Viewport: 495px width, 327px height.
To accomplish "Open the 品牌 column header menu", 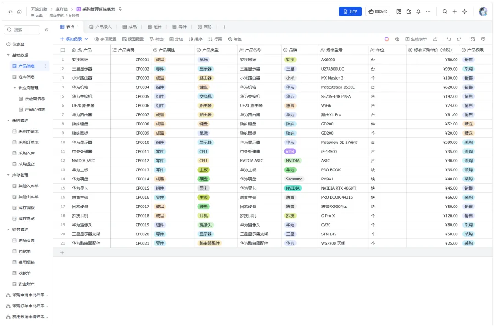I will pos(300,50).
